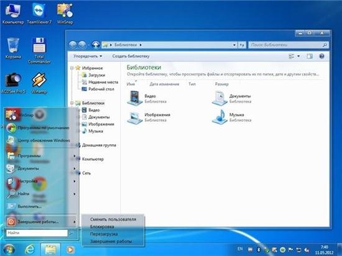Viewport: 342px width, 256px height.
Task: Launch ACDSee Pro 5 desktop icon
Action: (13, 83)
